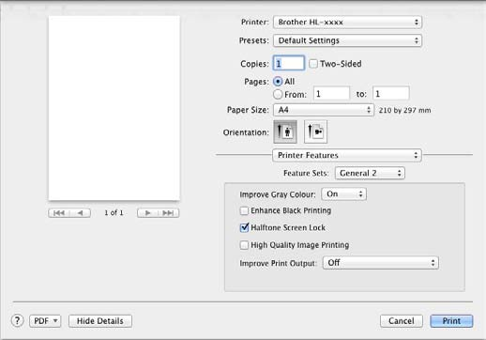
Task: Open Improve Print Output dropdown
Action: point(381,263)
